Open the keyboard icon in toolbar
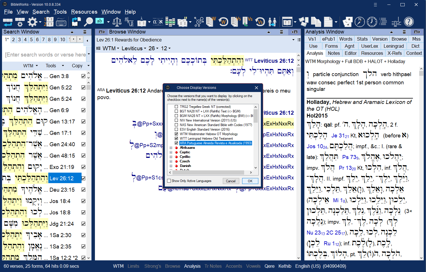This screenshot has height=272, width=426. 61,22
